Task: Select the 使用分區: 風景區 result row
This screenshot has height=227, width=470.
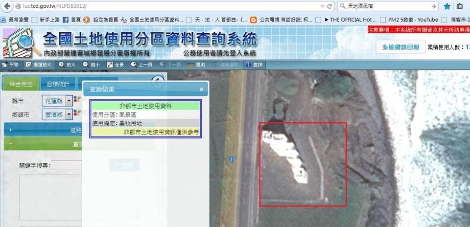Action: (x=145, y=114)
